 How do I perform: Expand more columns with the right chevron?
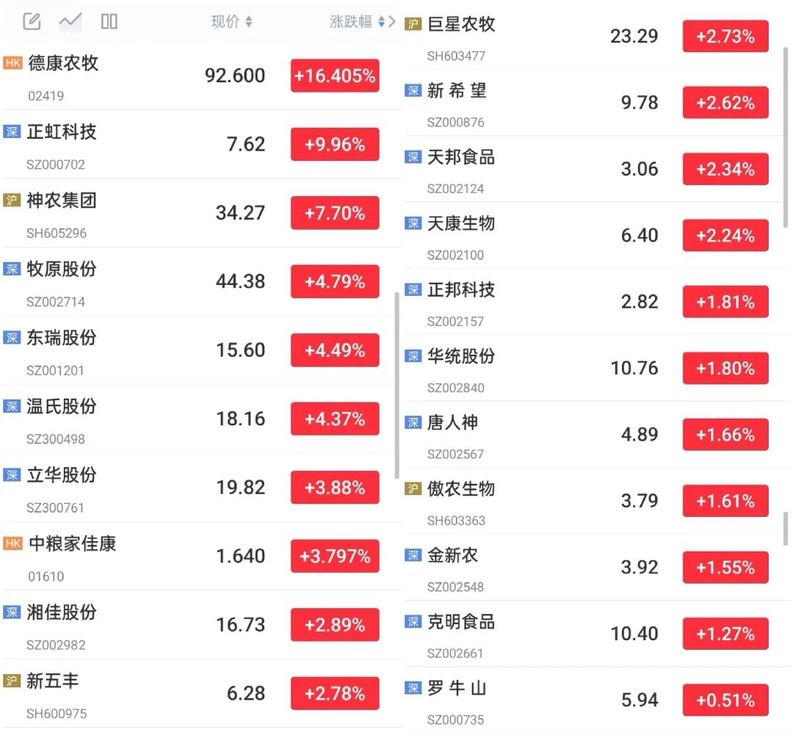[x=391, y=22]
